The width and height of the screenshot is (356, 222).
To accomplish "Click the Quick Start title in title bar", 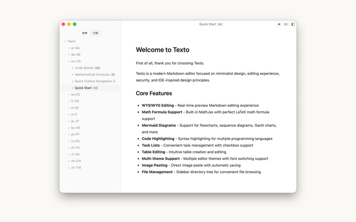I will click(x=207, y=24).
